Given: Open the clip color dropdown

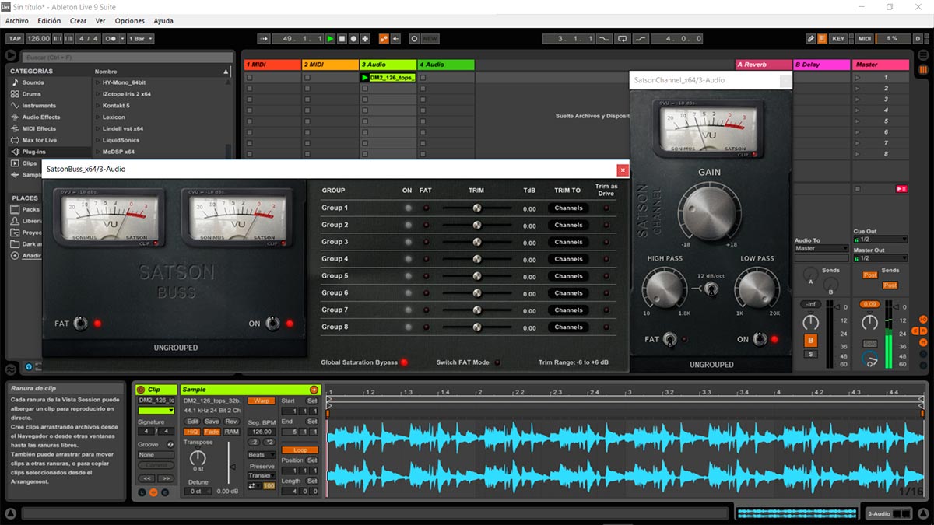Looking at the screenshot, I should click(x=156, y=410).
